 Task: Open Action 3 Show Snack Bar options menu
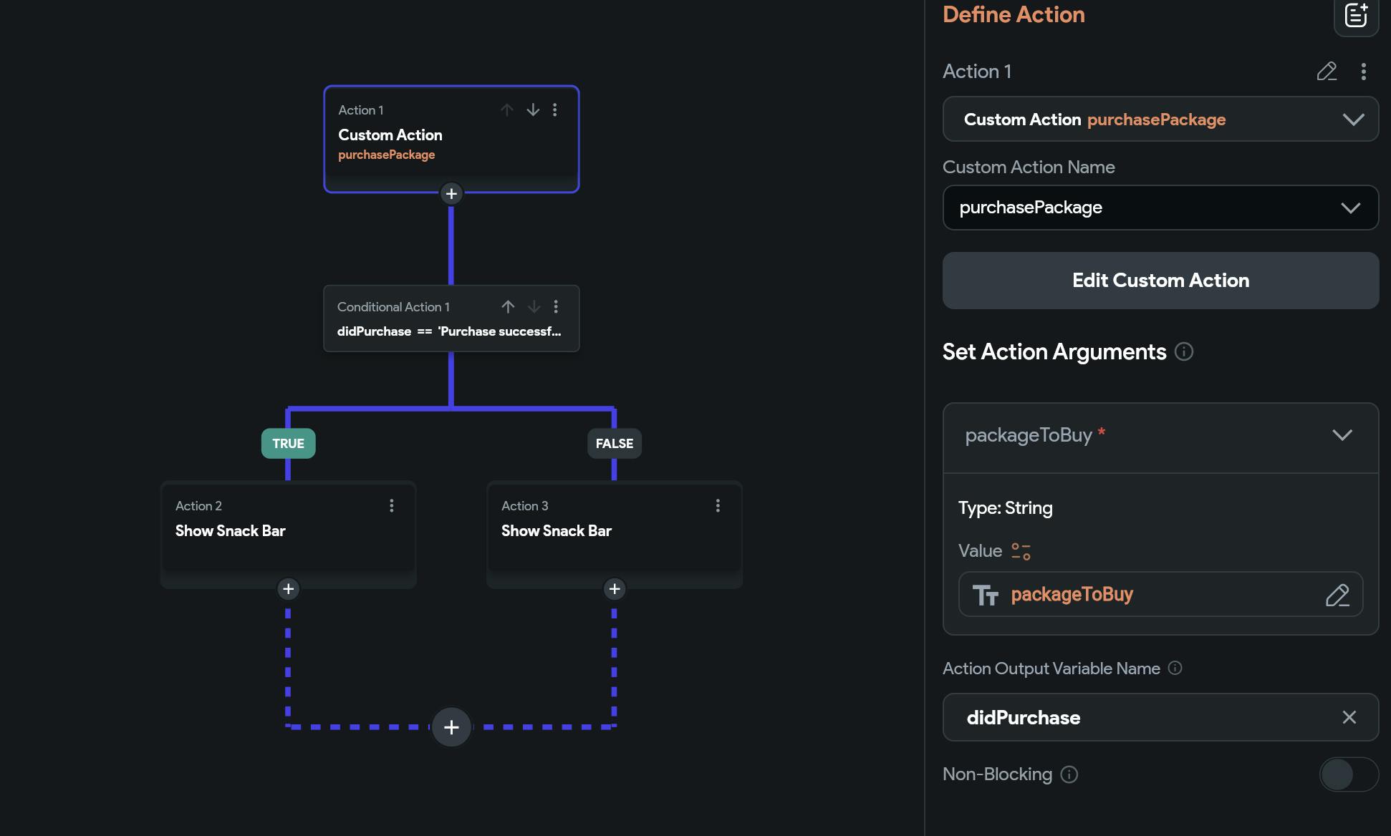point(717,505)
